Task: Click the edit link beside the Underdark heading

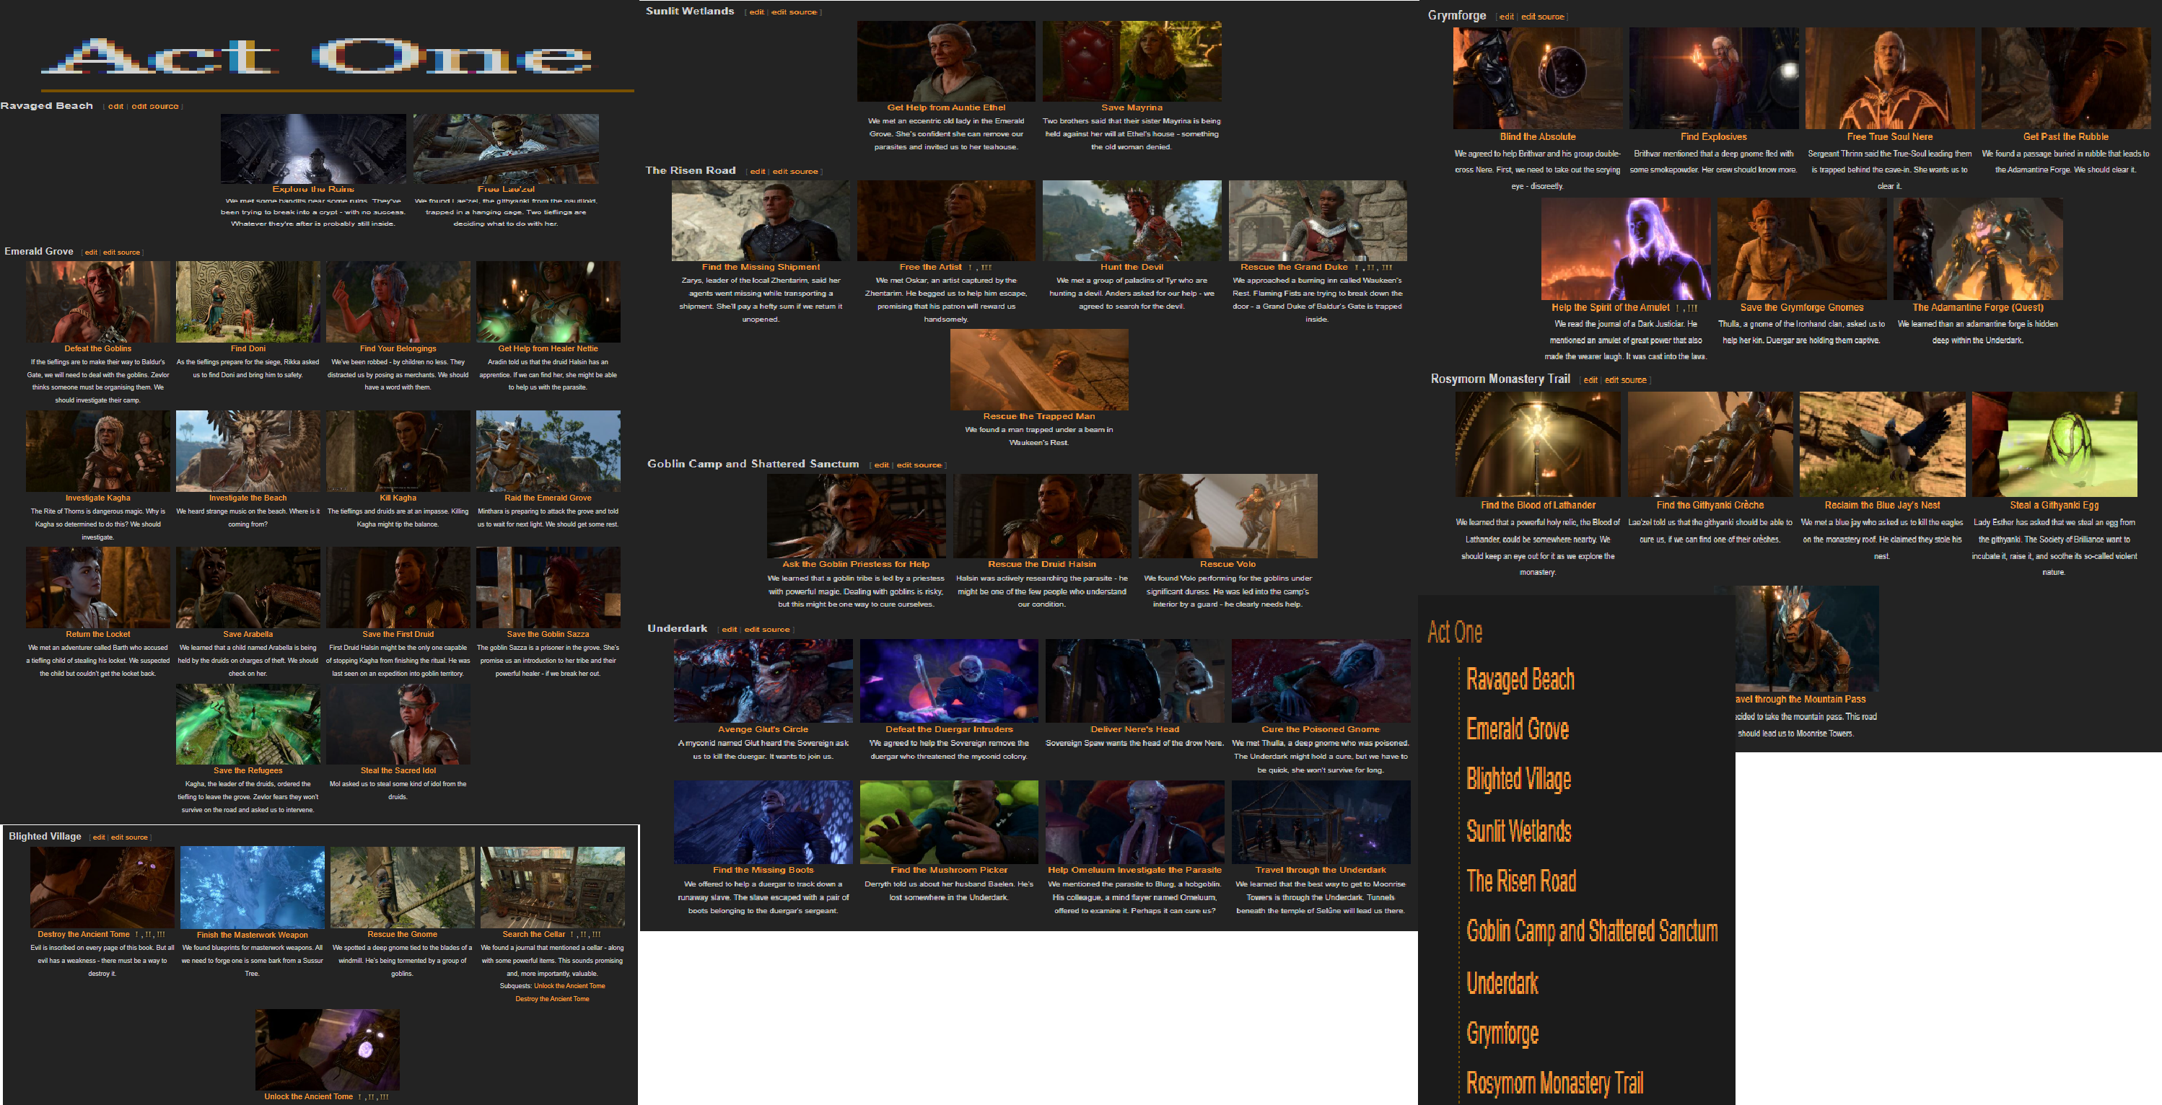Action: pos(730,630)
